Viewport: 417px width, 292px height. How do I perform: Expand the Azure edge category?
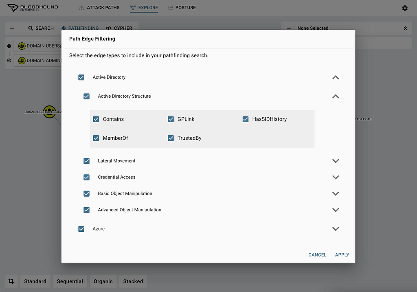point(336,229)
